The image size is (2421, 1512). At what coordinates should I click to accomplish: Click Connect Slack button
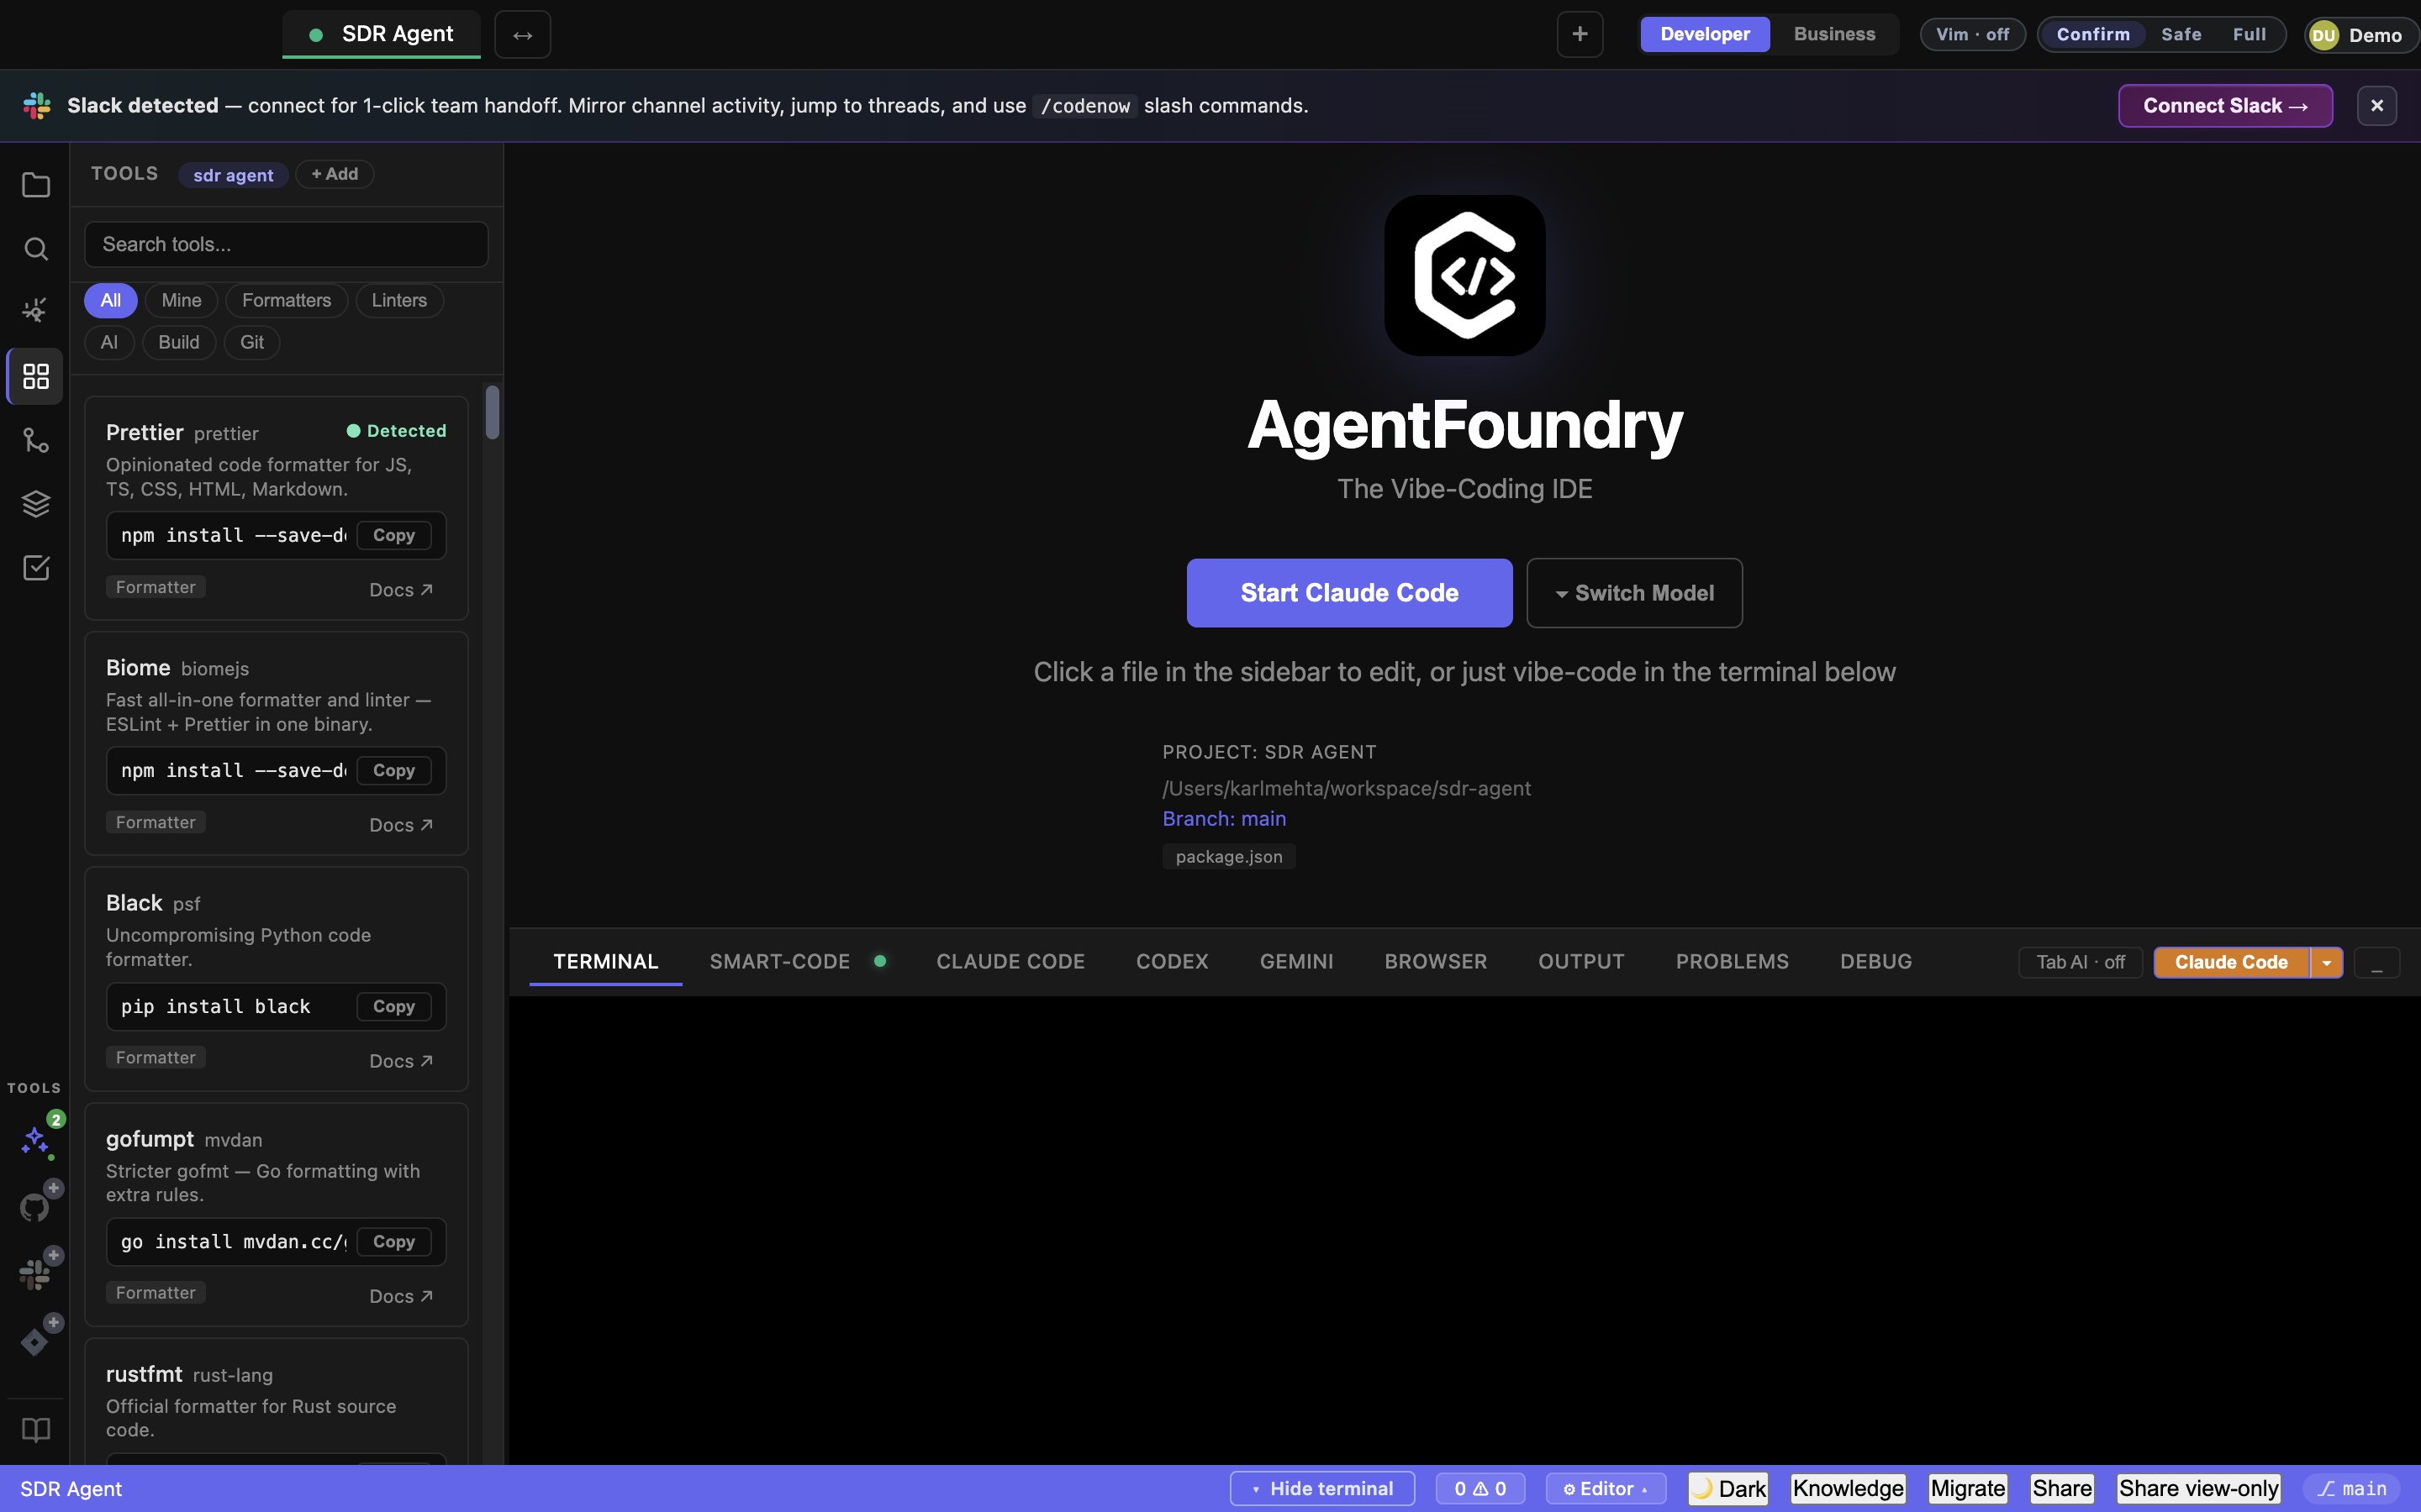click(x=2225, y=106)
